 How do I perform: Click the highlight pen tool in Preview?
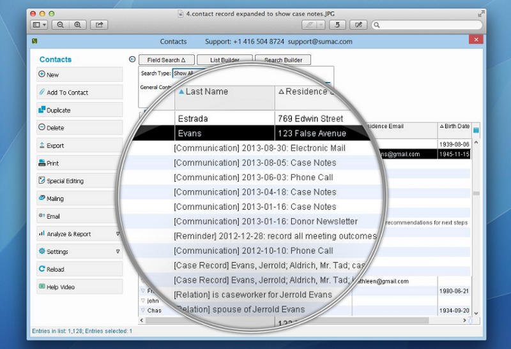[x=309, y=25]
